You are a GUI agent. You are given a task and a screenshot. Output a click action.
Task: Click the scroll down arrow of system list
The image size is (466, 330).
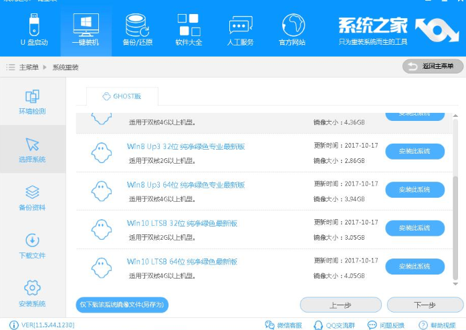tap(455, 284)
